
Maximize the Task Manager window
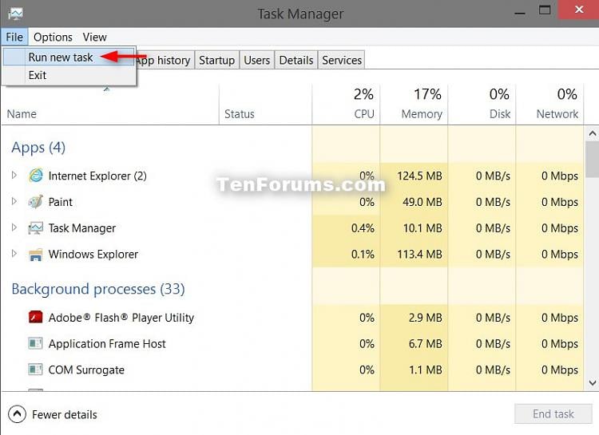point(545,10)
